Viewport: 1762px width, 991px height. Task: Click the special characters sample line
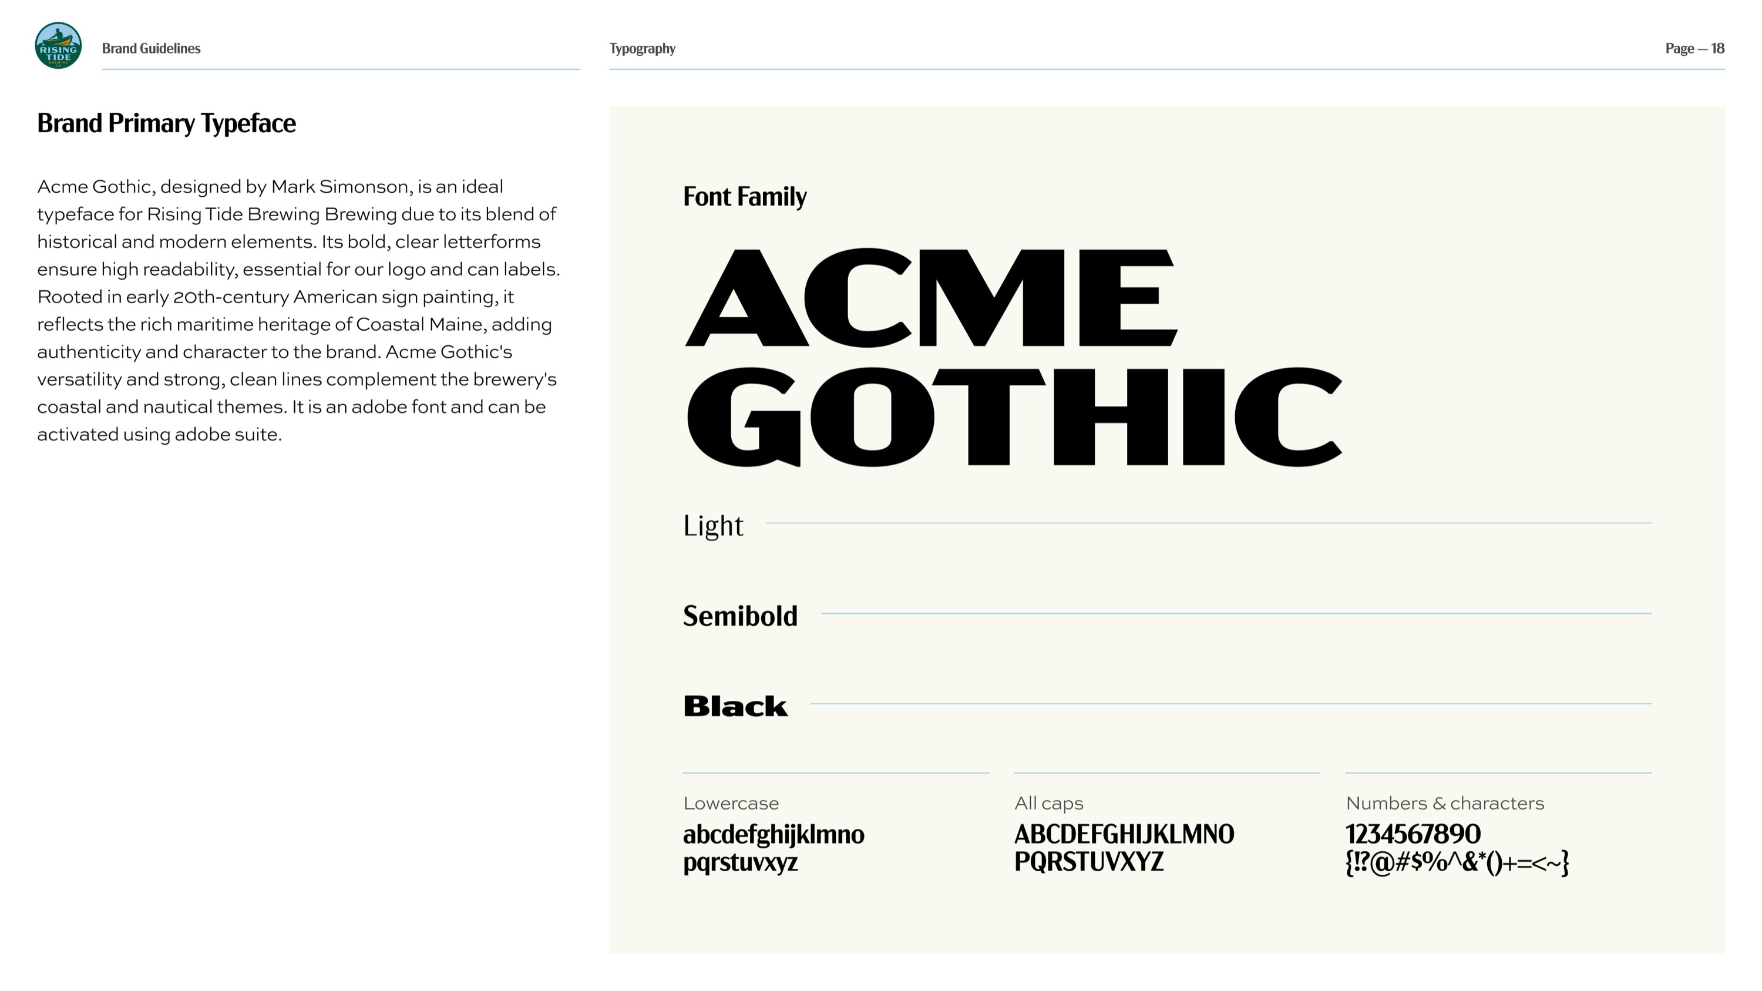pyautogui.click(x=1457, y=863)
